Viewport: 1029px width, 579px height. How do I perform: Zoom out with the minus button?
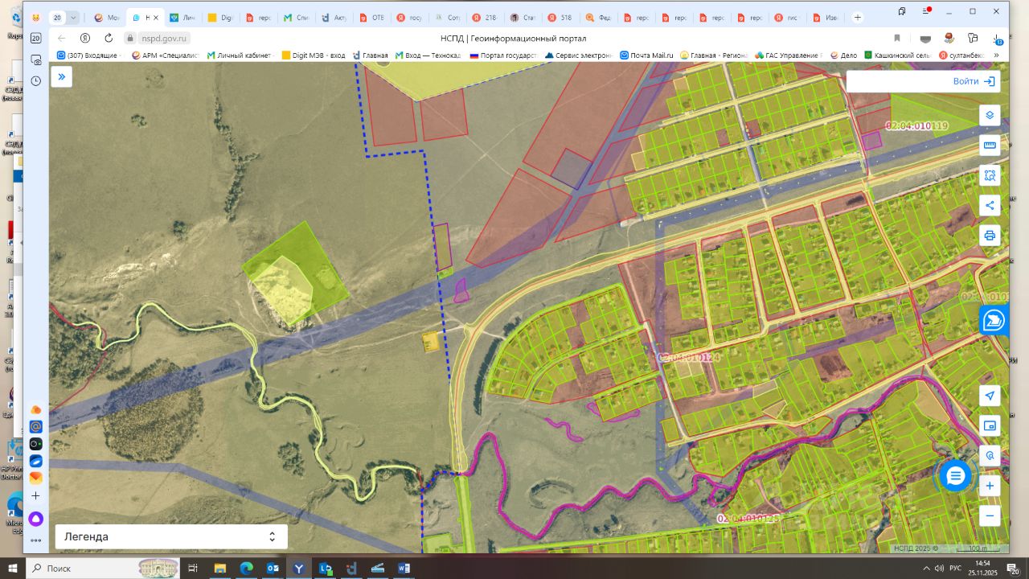[990, 515]
